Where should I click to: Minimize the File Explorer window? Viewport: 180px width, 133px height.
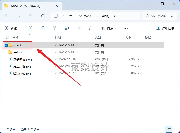[x=151, y=4]
